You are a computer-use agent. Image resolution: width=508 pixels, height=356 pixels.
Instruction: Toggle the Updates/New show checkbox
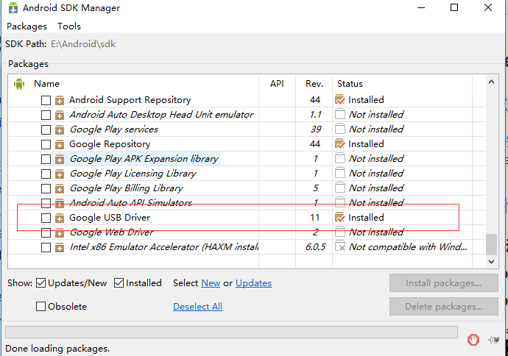click(40, 283)
